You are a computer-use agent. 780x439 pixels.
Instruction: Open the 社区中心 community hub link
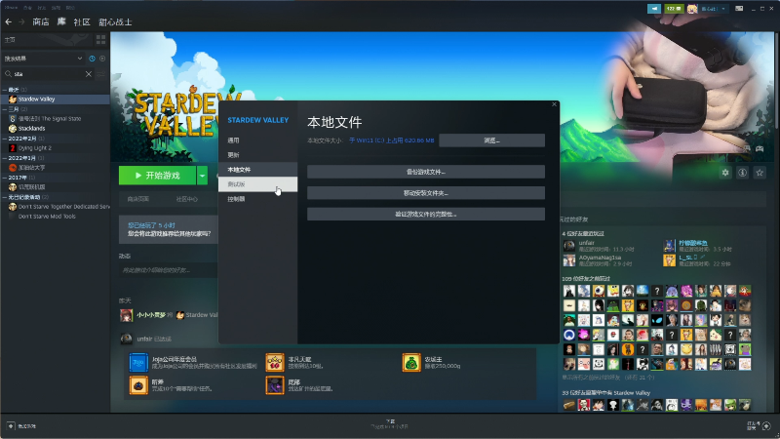point(186,199)
